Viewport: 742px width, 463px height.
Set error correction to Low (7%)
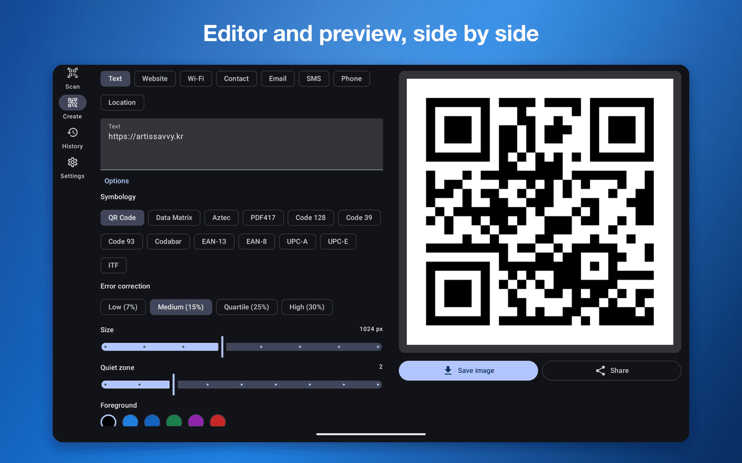123,307
